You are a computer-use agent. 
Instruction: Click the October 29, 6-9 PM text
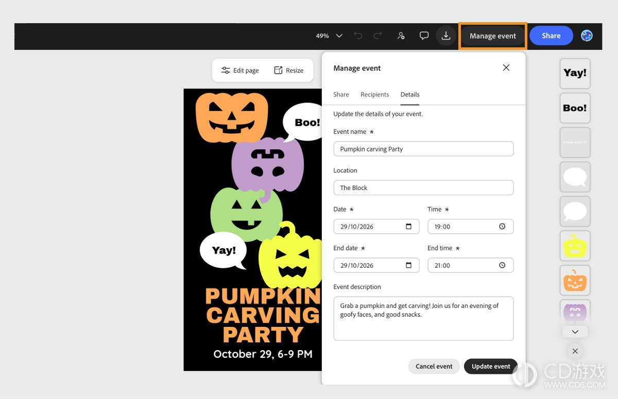pyautogui.click(x=263, y=354)
